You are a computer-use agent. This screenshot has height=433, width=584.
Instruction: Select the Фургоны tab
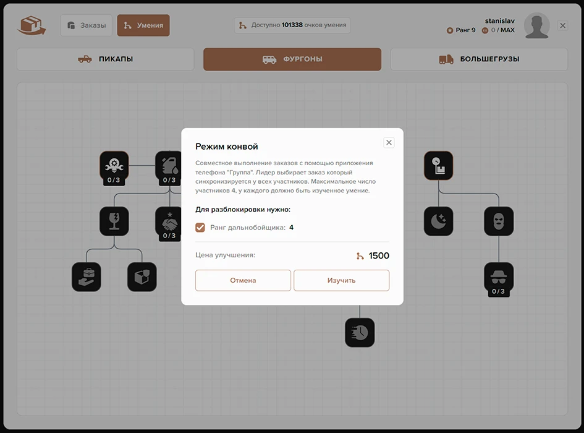(292, 59)
